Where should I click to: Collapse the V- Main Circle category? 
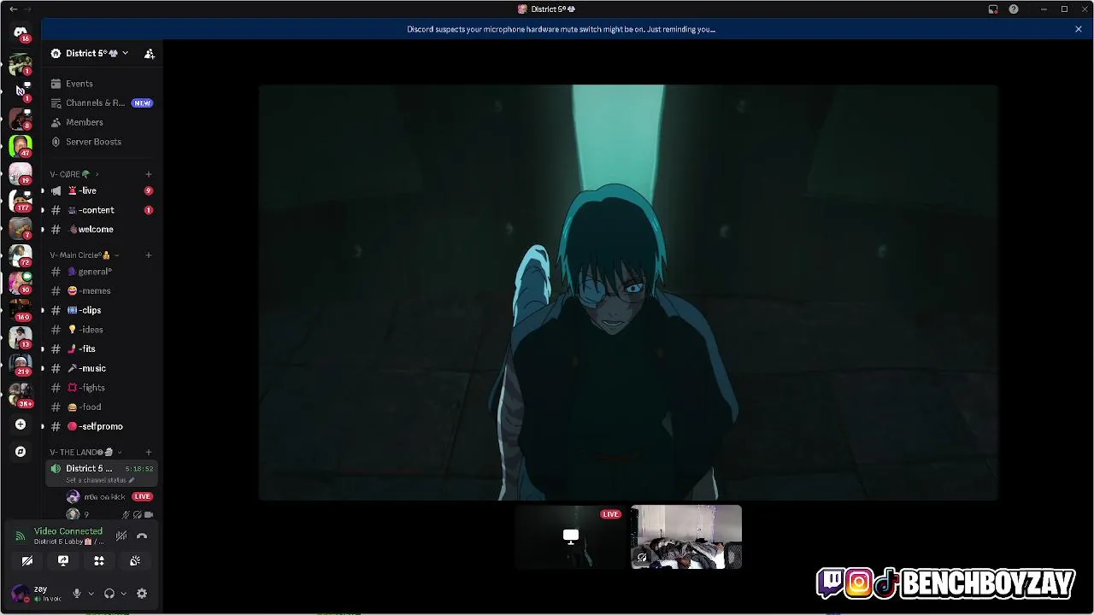pos(84,255)
